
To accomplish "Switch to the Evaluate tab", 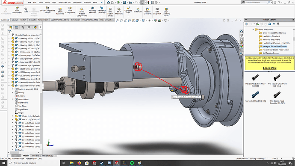I will click(32, 20).
